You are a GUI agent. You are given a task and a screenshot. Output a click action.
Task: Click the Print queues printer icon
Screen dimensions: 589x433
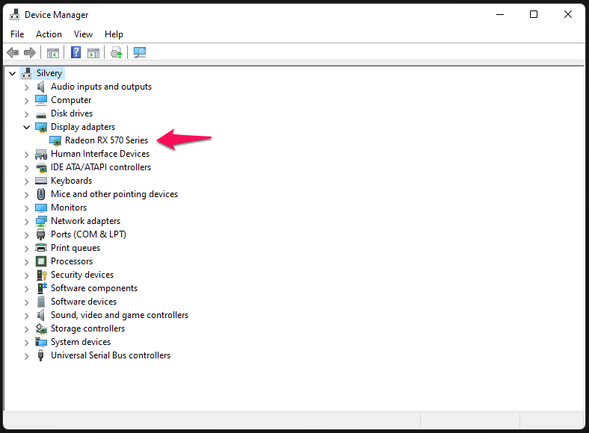pos(41,248)
